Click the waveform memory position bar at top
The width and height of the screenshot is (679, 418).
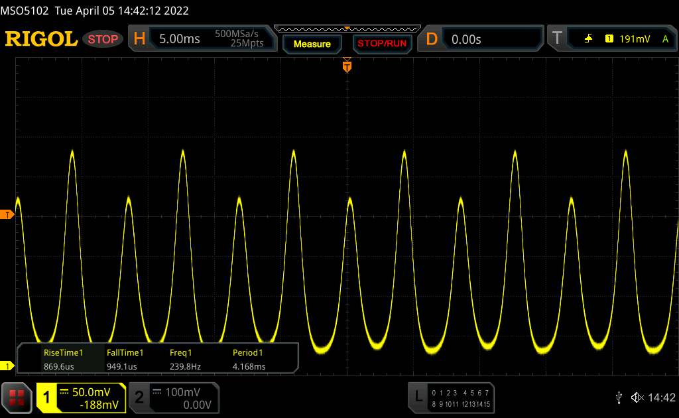pos(346,29)
